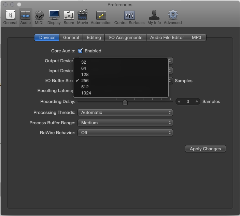Open MIDI preferences icon
The width and height of the screenshot is (240, 216).
39,15
